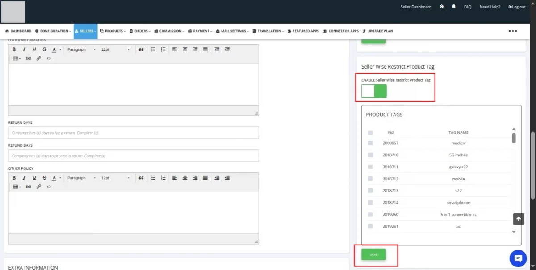Align text right in Other Policy editor
The width and height of the screenshot is (536, 270).
(x=195, y=178)
